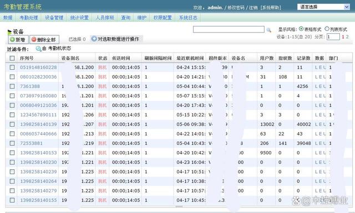The height and width of the screenshot is (213, 355).
Task: Click user count 13002 cell
Action: coord(267,124)
